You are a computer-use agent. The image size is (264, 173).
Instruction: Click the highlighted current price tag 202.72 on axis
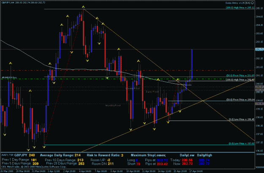[x=259, y=49]
